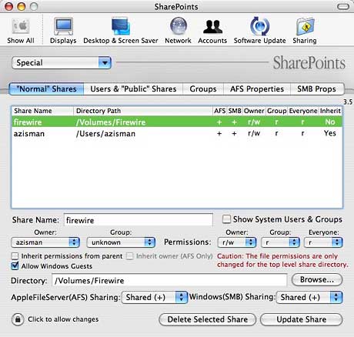Check Inherit permissions from parent

point(15,256)
